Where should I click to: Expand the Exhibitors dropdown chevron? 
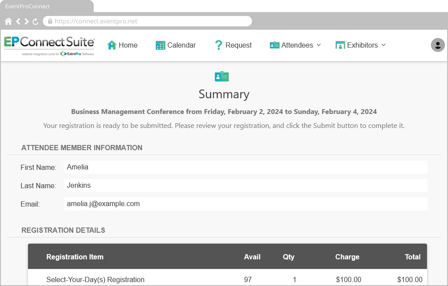tap(383, 45)
